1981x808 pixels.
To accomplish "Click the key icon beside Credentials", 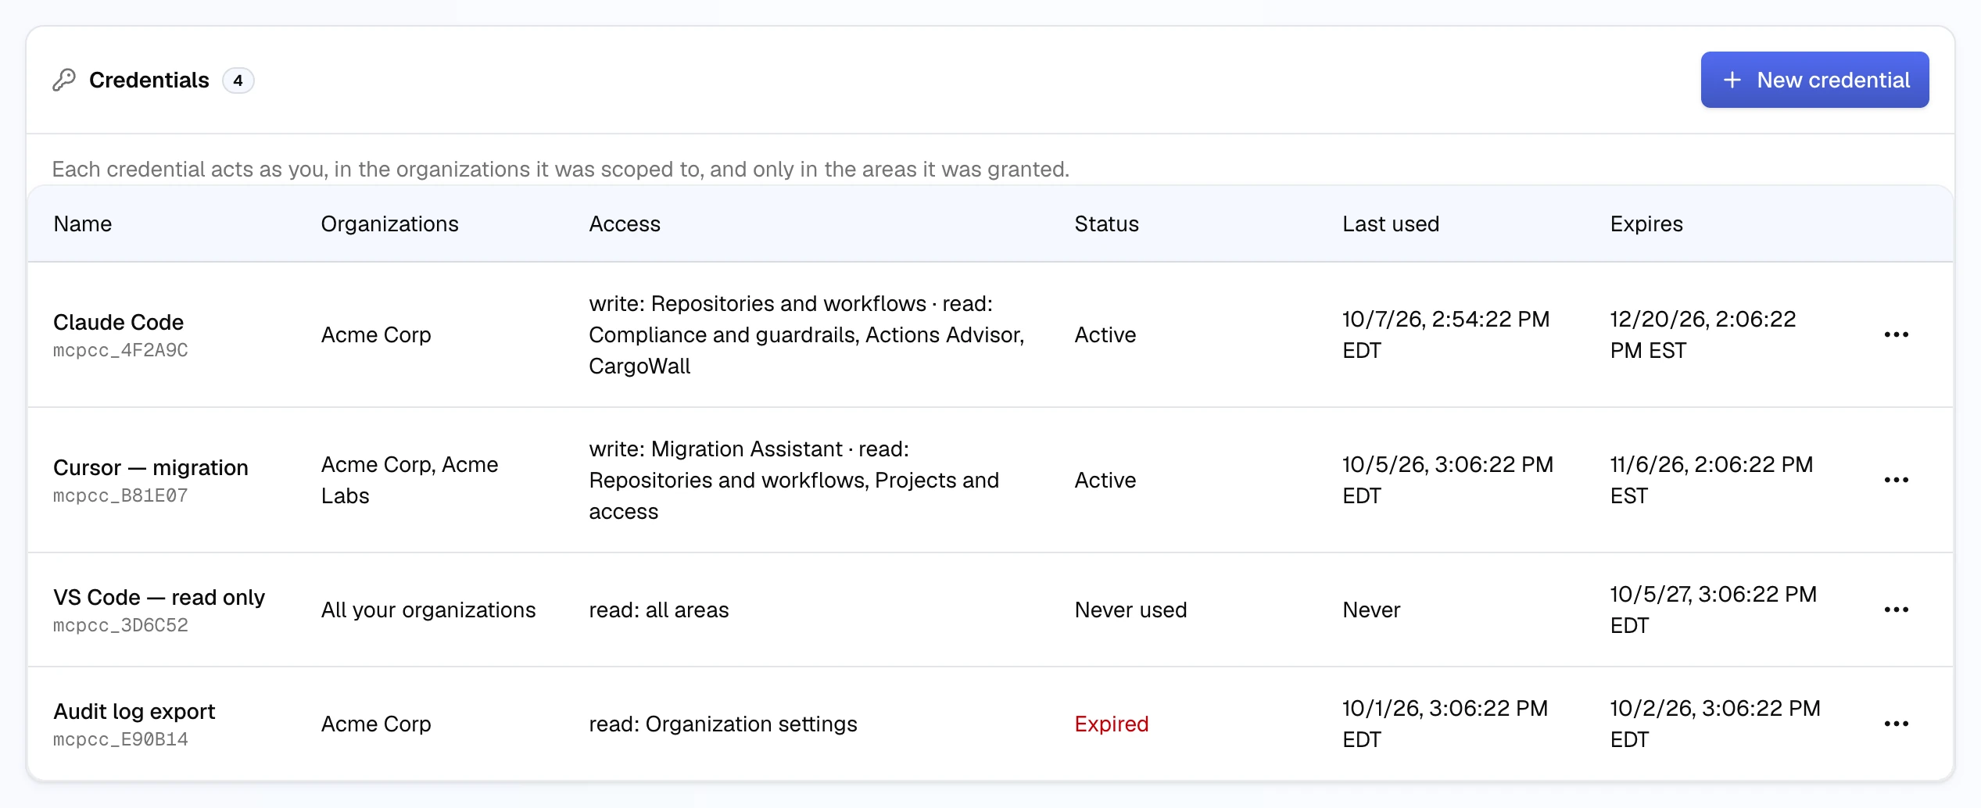I will click(x=64, y=80).
